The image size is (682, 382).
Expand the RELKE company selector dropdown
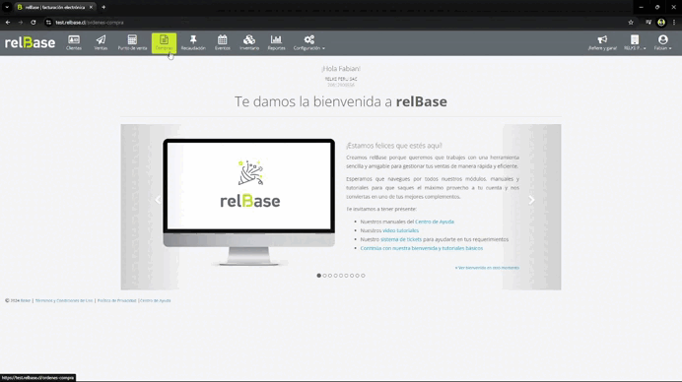[x=635, y=43]
